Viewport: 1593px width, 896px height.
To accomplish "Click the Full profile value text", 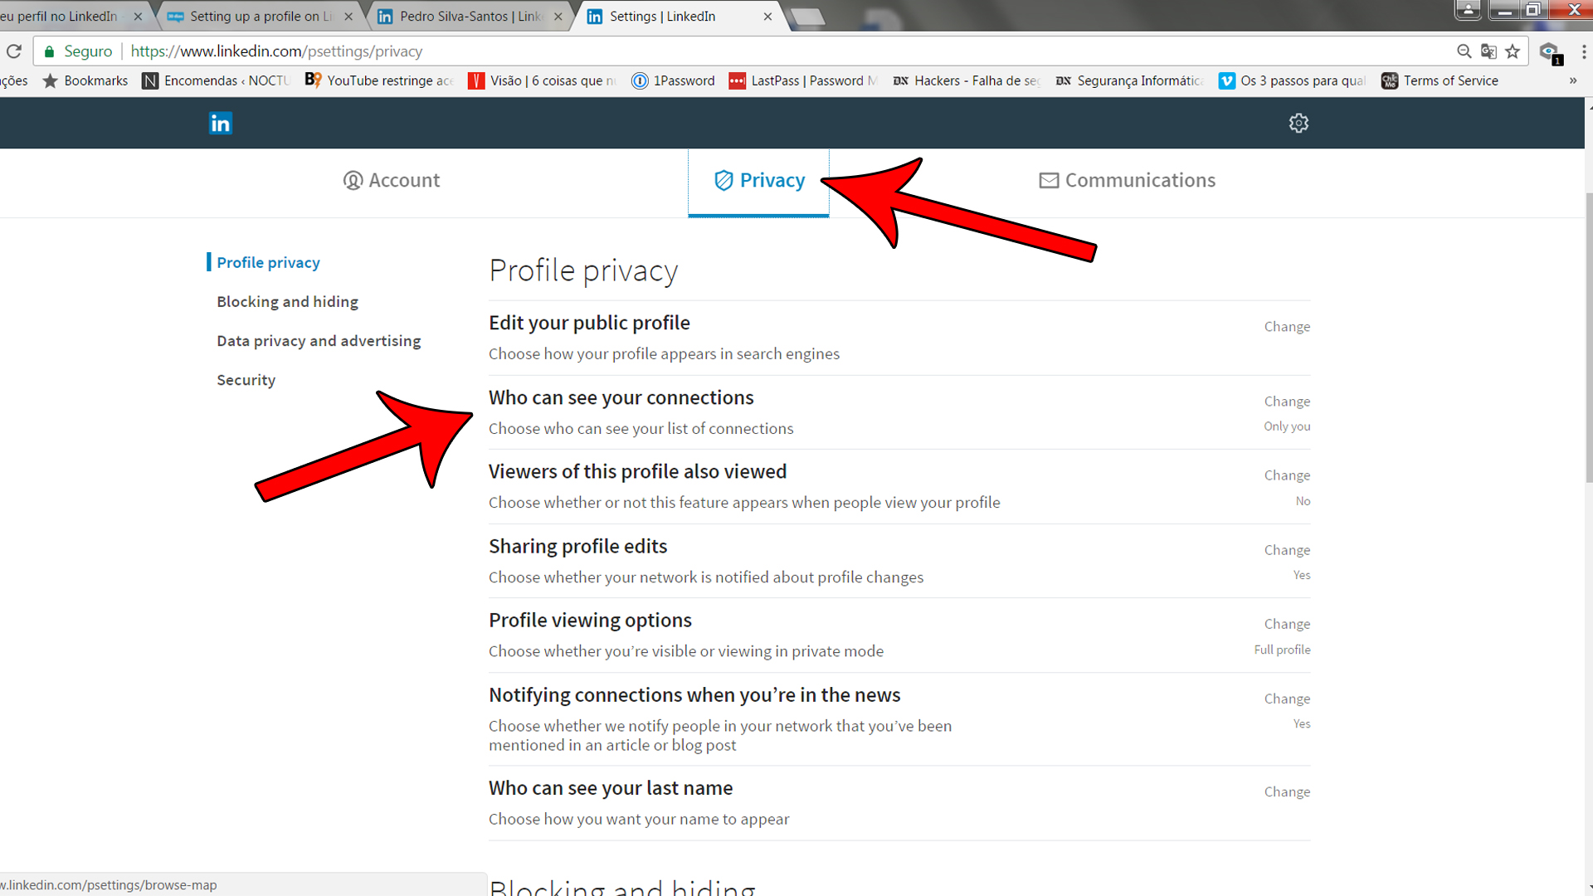I will coord(1282,649).
